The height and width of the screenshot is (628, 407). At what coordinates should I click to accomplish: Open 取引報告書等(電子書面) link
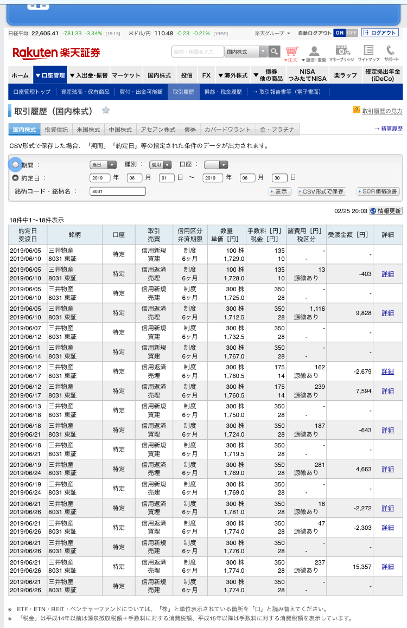pyautogui.click(x=287, y=92)
